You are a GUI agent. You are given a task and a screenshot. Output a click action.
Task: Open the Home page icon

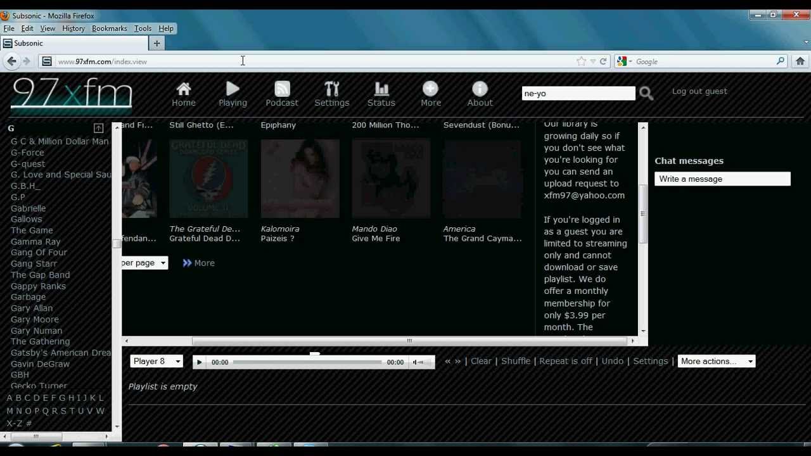[x=184, y=89]
